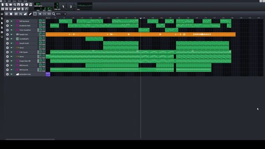Open My Home sidebar browser
The image size is (265, 149).
2,32
